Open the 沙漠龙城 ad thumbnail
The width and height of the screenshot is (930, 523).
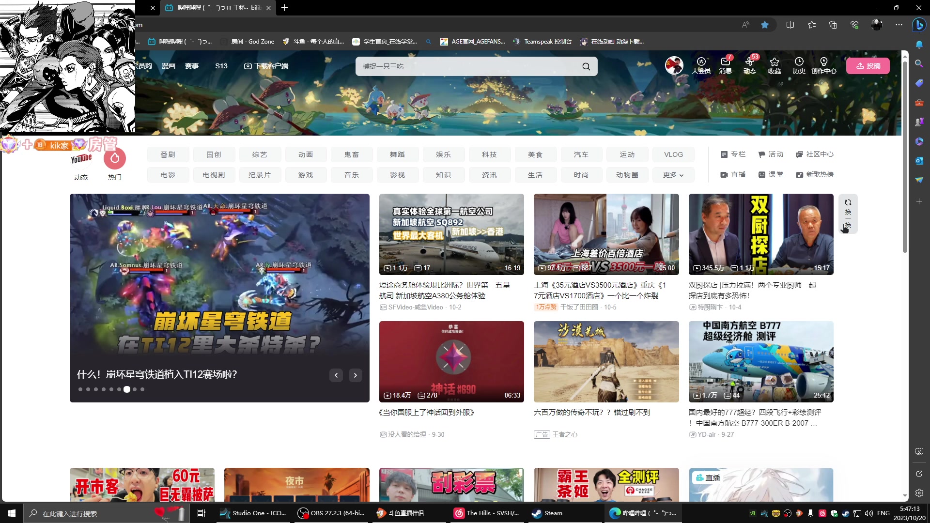pos(606,362)
